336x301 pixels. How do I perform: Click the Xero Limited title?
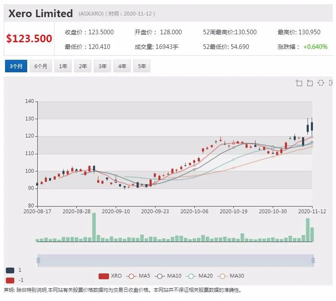41,13
